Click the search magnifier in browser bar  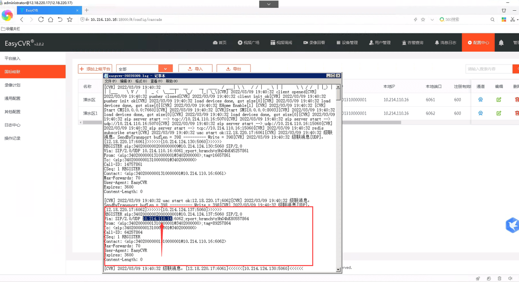click(x=492, y=19)
